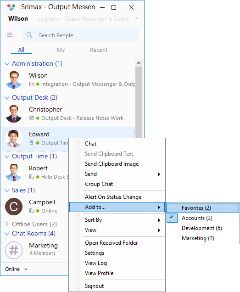The height and width of the screenshot is (292, 240).
Task: Open the status message dropdown arrow
Action: 136,18
